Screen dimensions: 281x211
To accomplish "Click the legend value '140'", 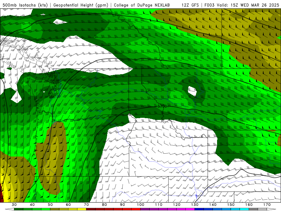I will pyautogui.click(x=213, y=205).
